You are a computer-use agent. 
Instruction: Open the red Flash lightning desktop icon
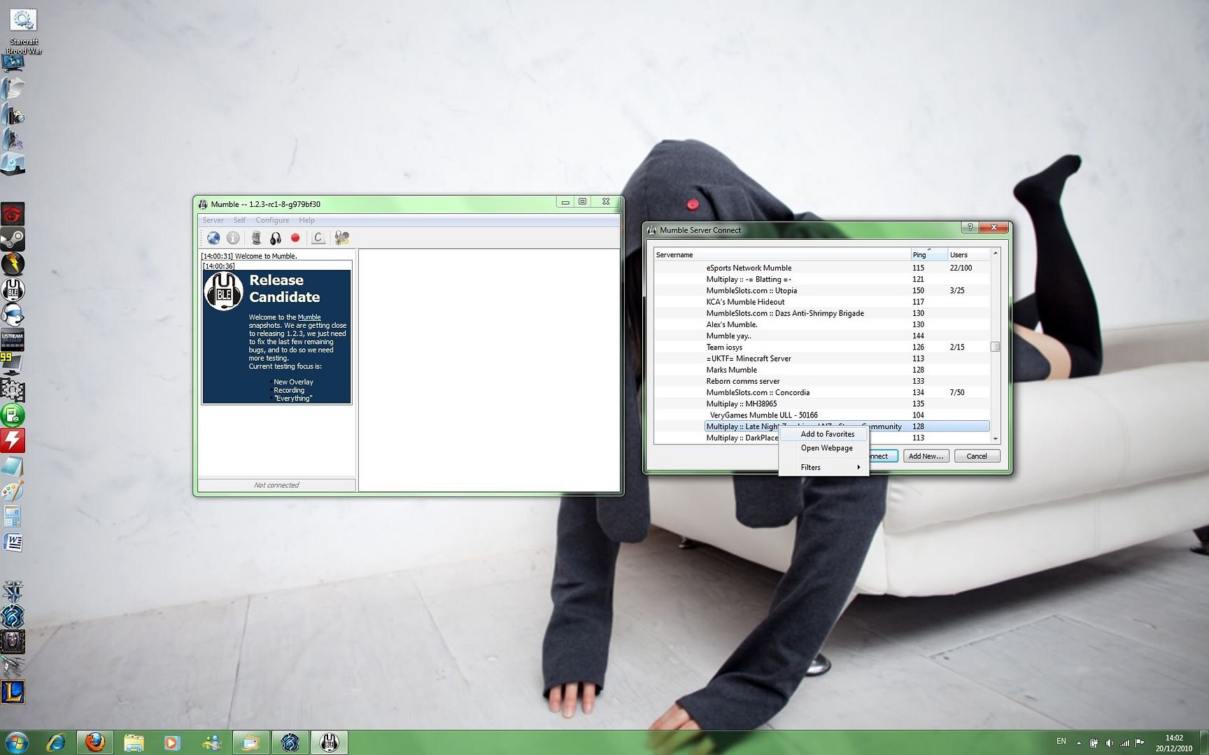pos(13,440)
